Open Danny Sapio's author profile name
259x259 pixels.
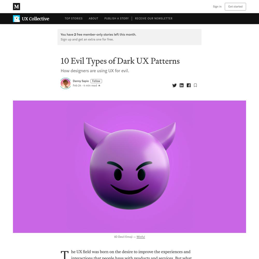[x=81, y=81]
